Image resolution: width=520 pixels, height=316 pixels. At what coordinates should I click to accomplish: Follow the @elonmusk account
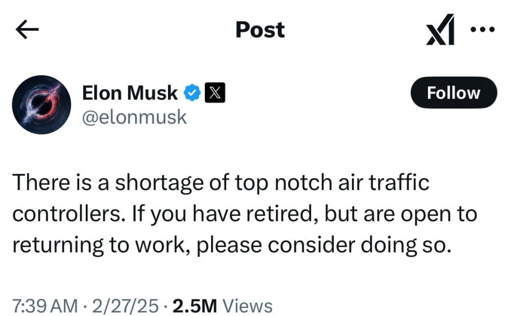click(453, 93)
